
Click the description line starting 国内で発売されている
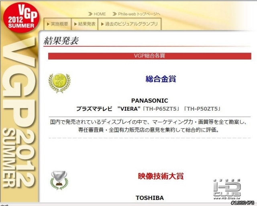pos(148,122)
